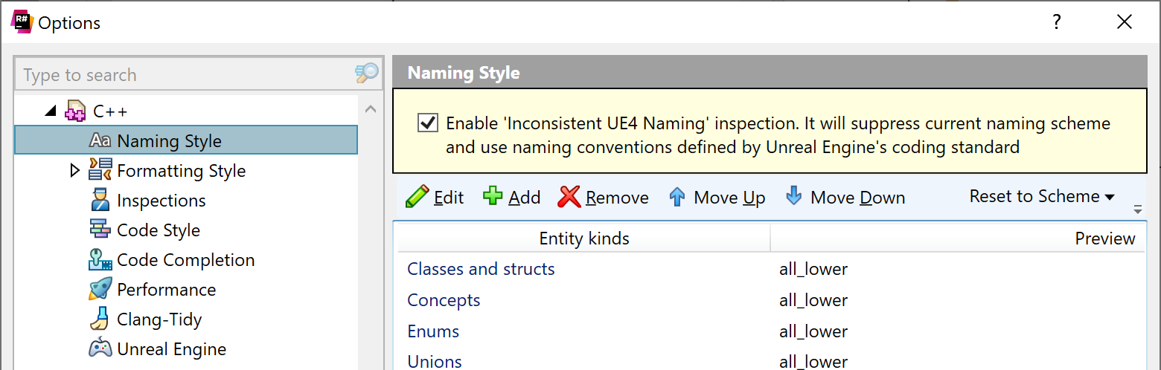This screenshot has width=1161, height=370.
Task: Go to the Inspections page
Action: [161, 201]
